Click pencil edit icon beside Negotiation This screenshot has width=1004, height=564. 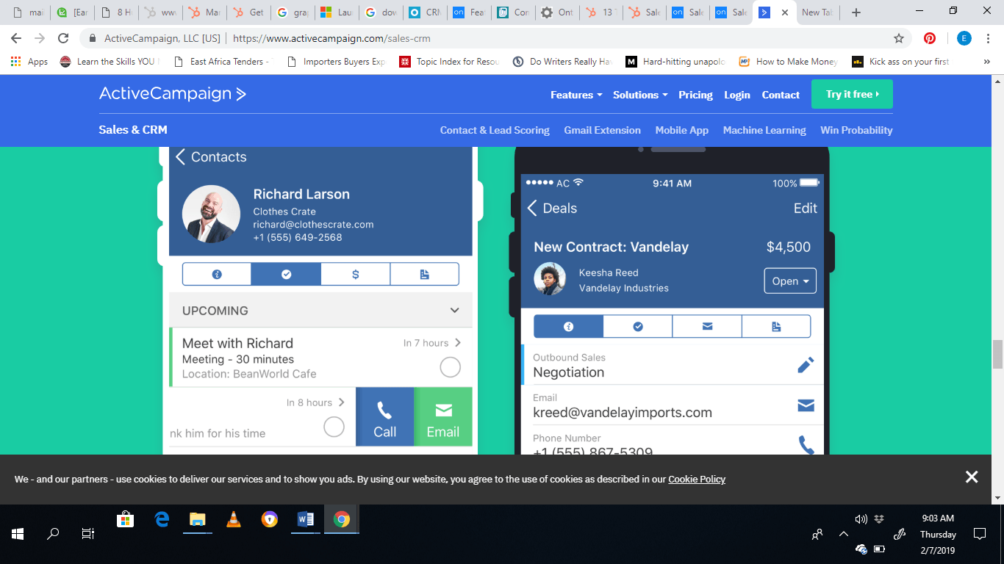coord(806,365)
